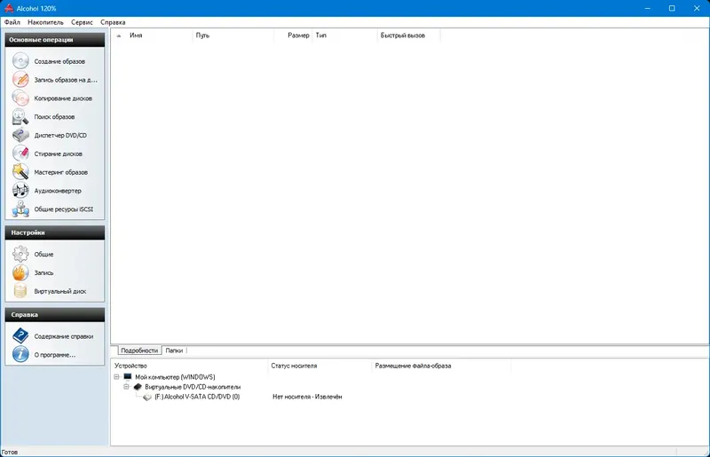This screenshot has height=457, width=710.
Task: Click the Диспетчер DVD/CD link
Action: tap(60, 136)
